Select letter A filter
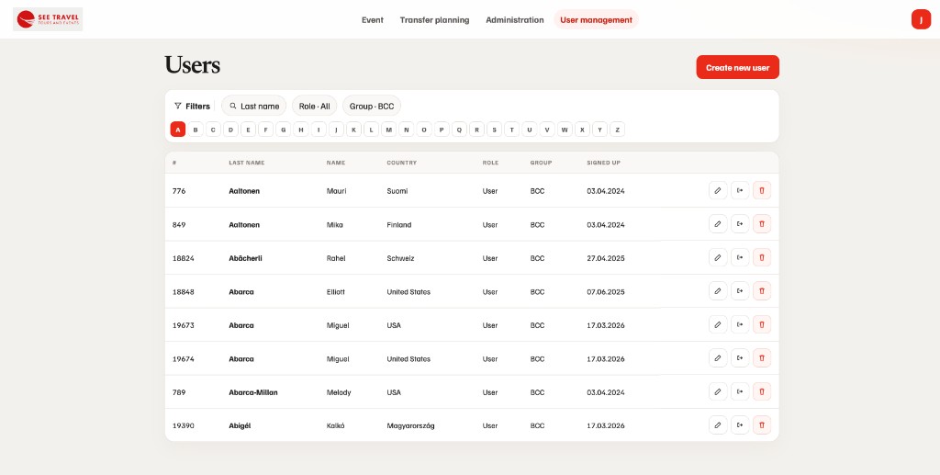 coord(178,129)
